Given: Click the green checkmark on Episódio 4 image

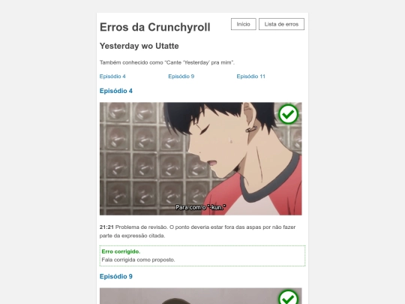Looking at the screenshot, I should pos(288,114).
